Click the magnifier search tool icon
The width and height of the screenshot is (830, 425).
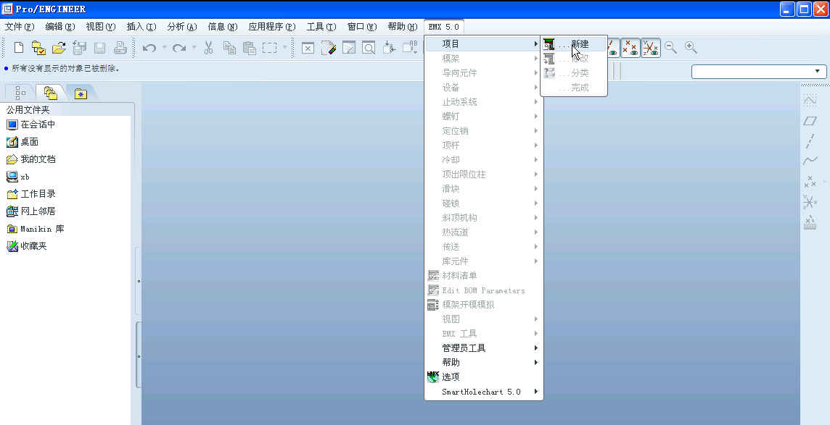pos(369,48)
